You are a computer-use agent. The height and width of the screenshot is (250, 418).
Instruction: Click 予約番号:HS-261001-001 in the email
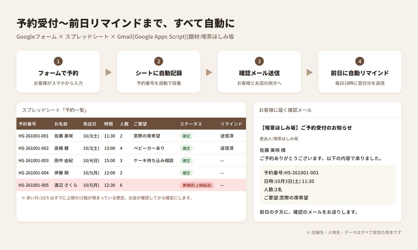291,173
